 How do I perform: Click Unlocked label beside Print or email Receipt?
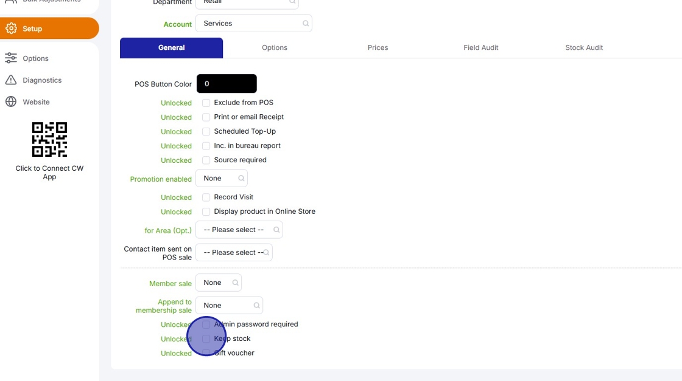tap(176, 117)
